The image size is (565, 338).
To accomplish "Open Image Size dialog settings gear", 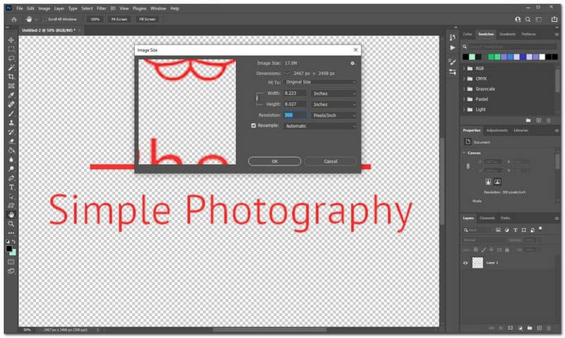I will coord(352,63).
